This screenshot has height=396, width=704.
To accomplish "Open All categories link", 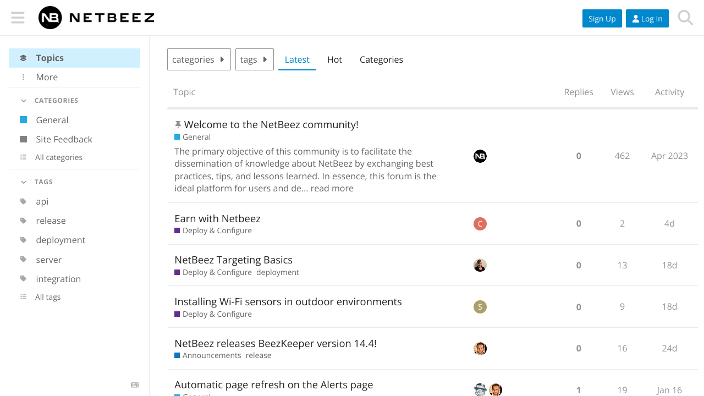I will (x=75, y=157).
